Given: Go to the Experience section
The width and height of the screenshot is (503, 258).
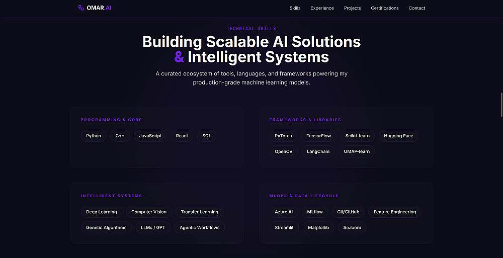Looking at the screenshot, I should tap(322, 8).
